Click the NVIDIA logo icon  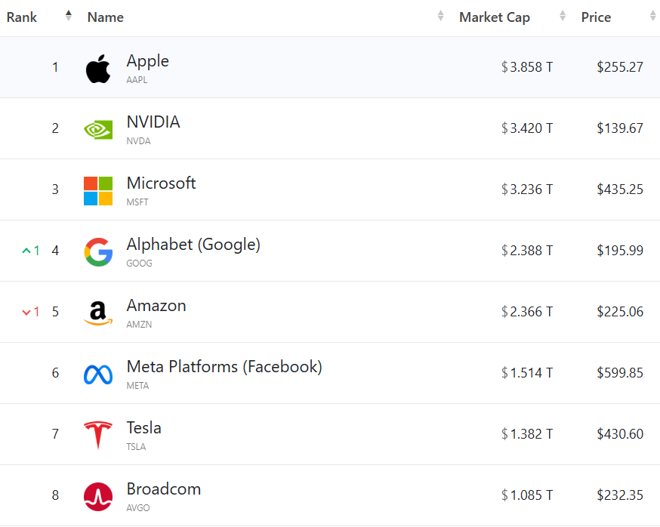(98, 129)
